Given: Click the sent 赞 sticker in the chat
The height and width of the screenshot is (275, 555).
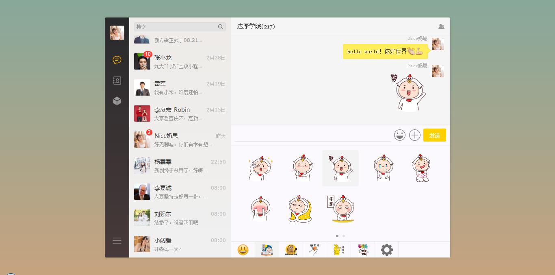Looking at the screenshot, I should pos(408,93).
